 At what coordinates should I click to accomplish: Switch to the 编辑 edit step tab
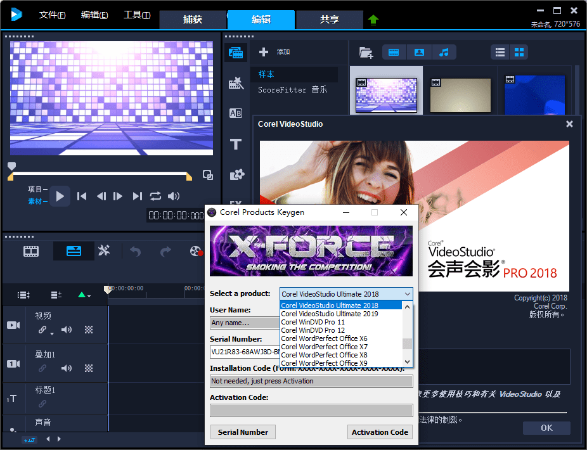[x=261, y=20]
